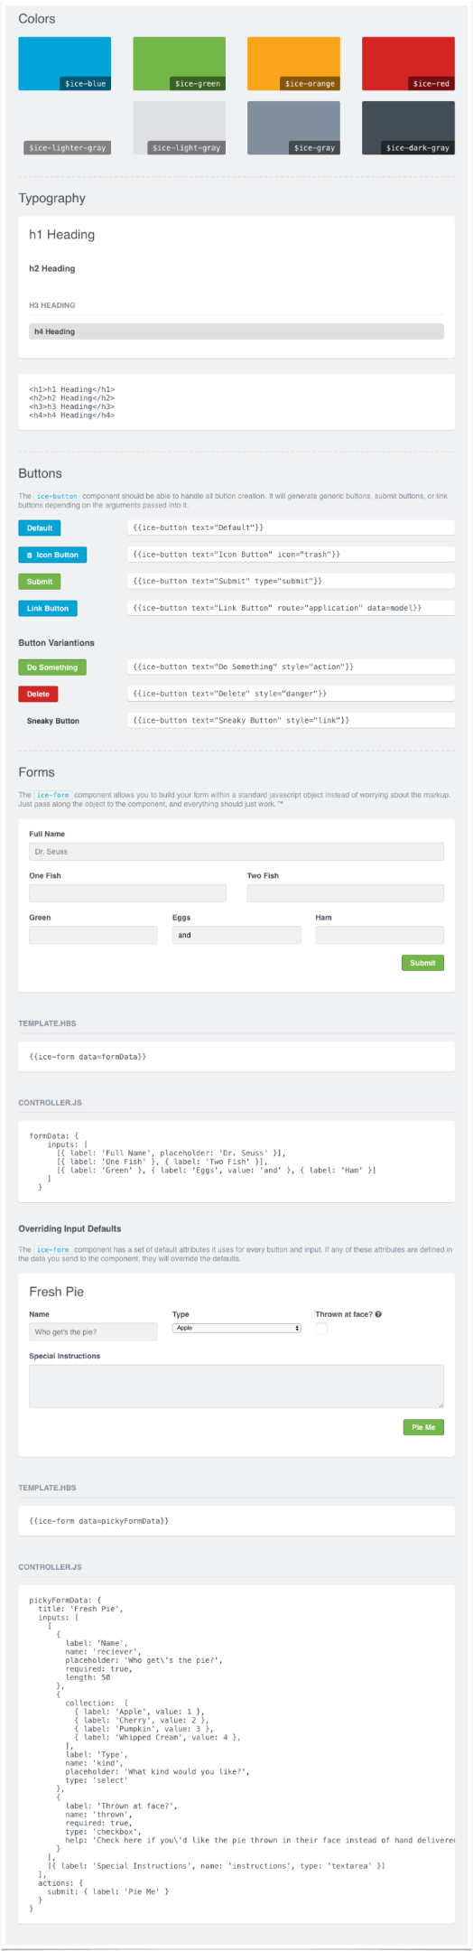Click the h1 Heading sample text

click(61, 235)
